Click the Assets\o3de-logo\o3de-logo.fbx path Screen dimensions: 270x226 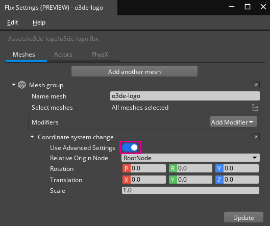coord(54,39)
